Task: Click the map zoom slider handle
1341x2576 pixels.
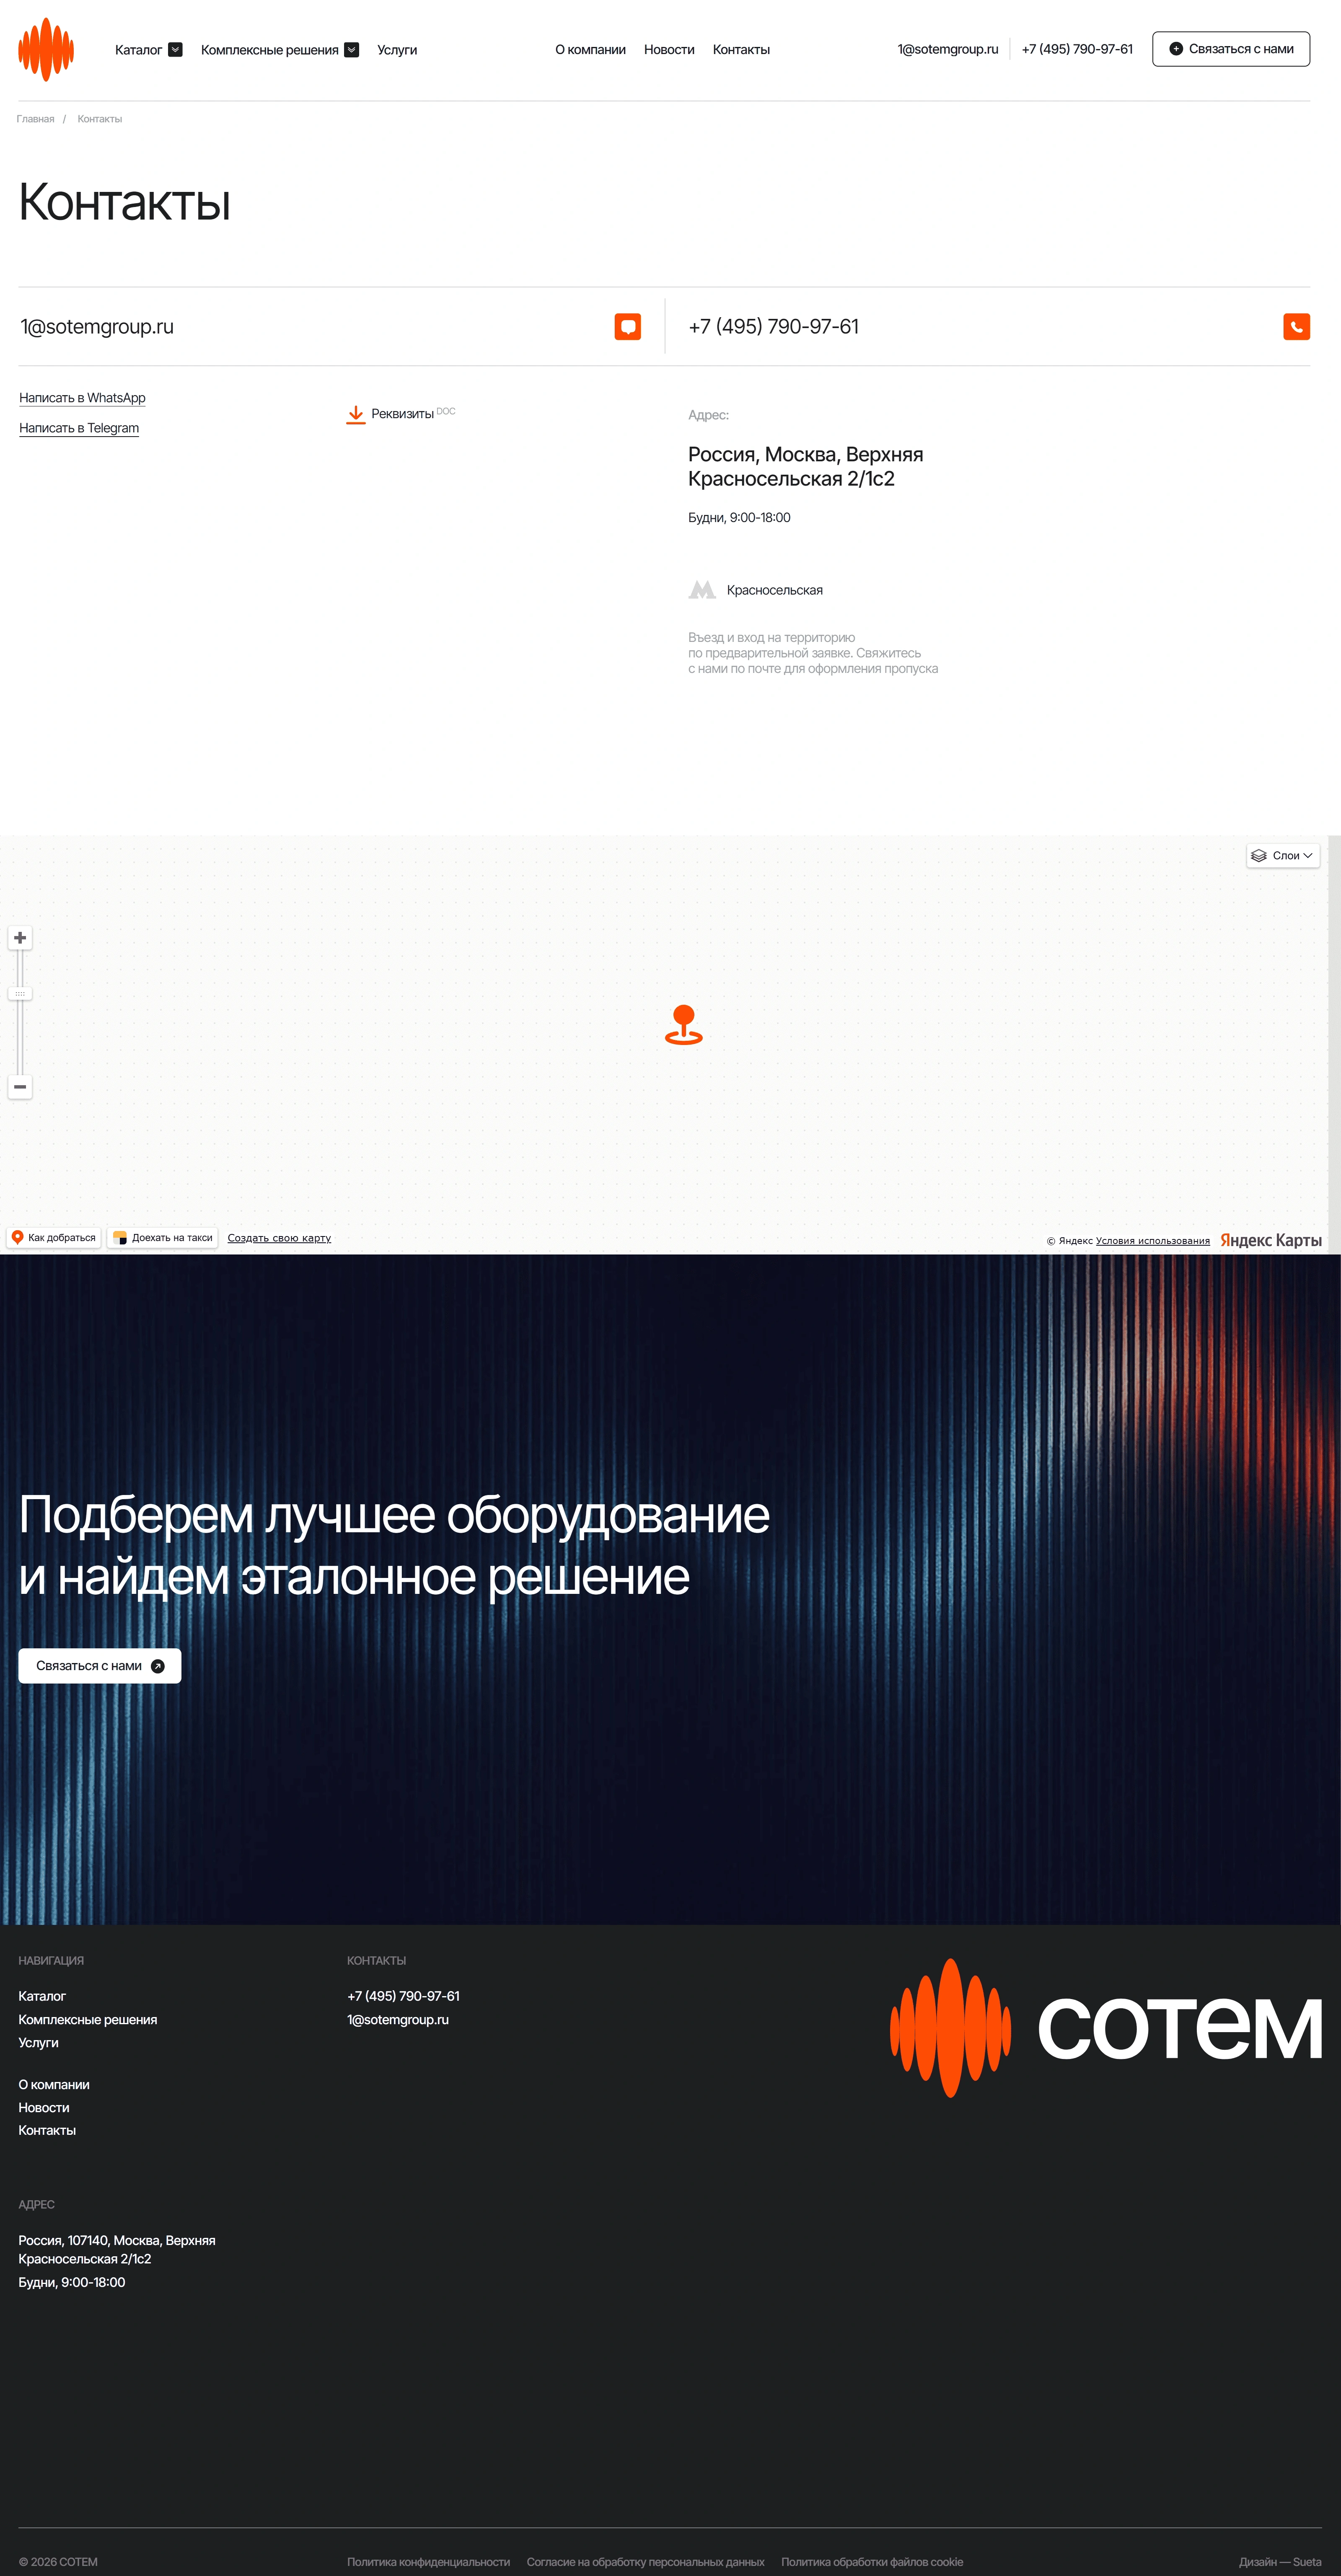Action: (x=20, y=994)
